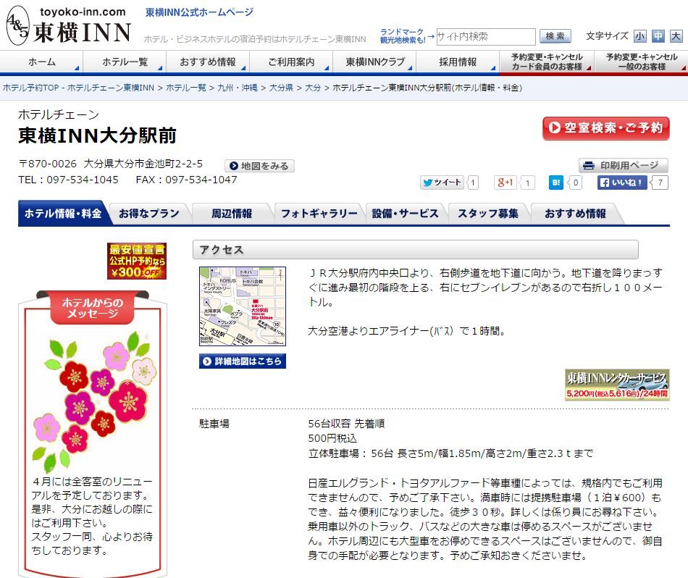Open the 採用情報 menu
688x578 pixels.
(458, 62)
